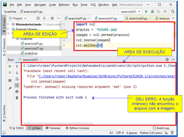Toggle soft-wrap in Run console
Screen dimensions: 184x137
click(x=17, y=79)
